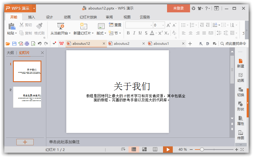Open the New panel in right sidebar

pyautogui.click(x=240, y=63)
